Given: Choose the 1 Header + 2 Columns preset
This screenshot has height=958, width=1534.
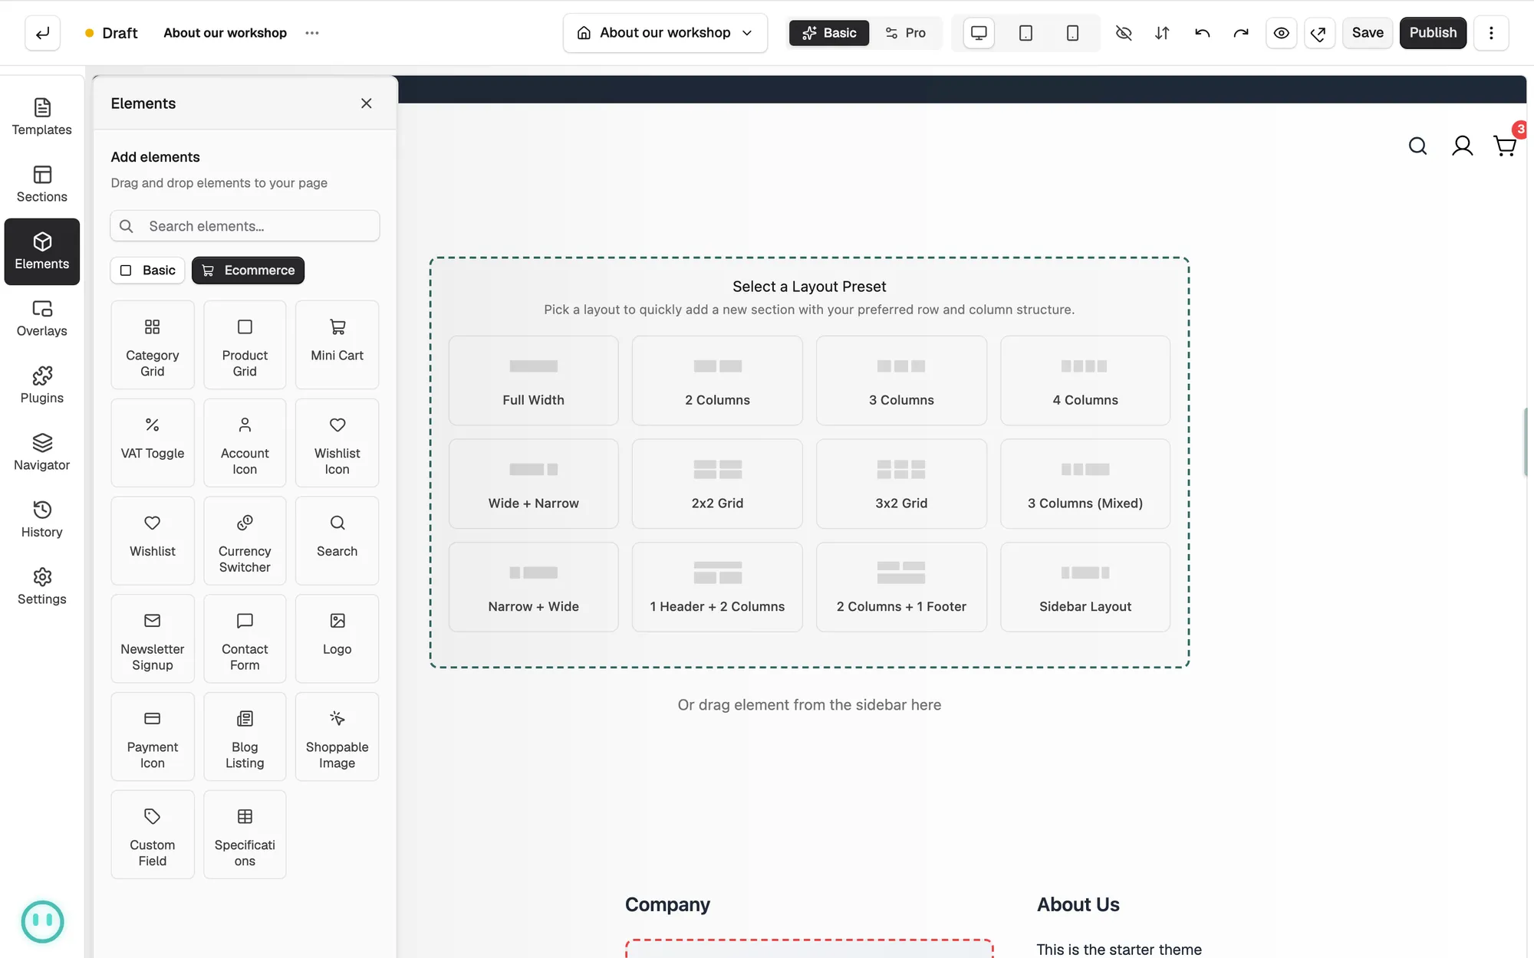Looking at the screenshot, I should 717,587.
